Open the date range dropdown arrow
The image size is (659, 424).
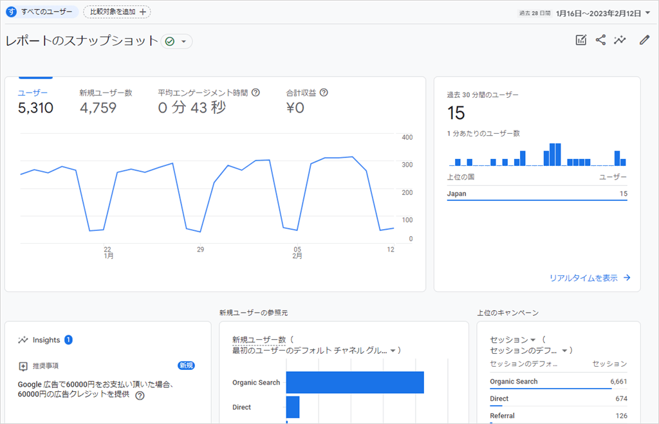(647, 13)
